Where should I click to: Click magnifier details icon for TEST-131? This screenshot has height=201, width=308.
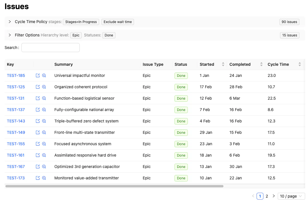pos(44,98)
